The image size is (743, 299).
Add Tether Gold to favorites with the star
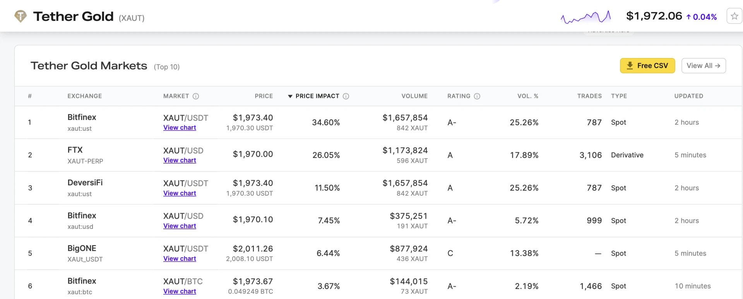(734, 16)
